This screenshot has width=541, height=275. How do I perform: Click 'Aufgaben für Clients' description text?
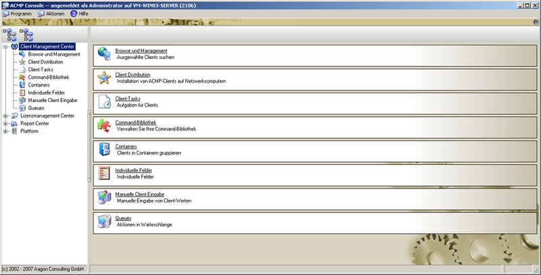[137, 105]
